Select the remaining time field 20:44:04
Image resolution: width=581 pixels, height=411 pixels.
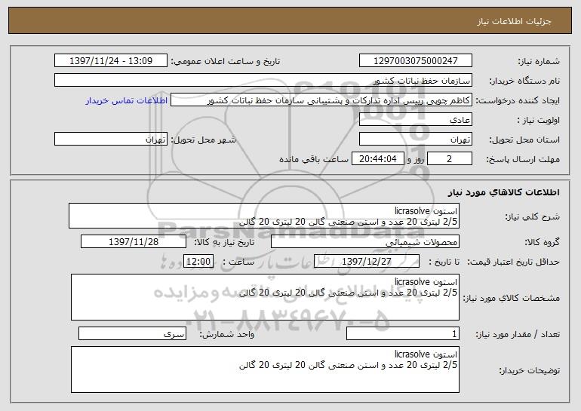[x=377, y=158]
